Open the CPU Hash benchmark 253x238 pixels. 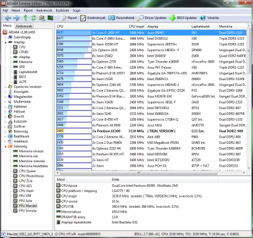point(23,191)
